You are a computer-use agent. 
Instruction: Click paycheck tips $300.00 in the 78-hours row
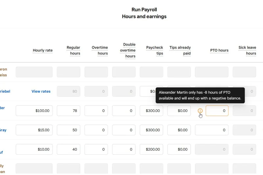click(x=151, y=111)
